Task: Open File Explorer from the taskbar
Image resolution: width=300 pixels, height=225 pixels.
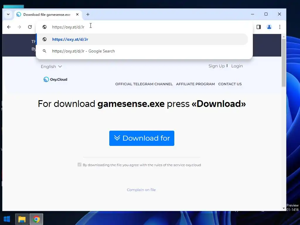Action: tap(22, 219)
